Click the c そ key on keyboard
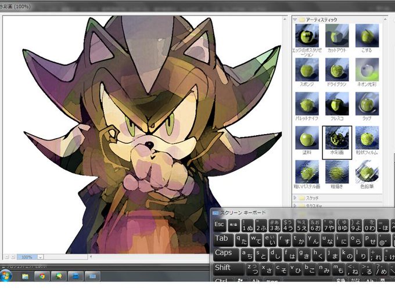The width and height of the screenshot is (395, 296). (x=281, y=269)
